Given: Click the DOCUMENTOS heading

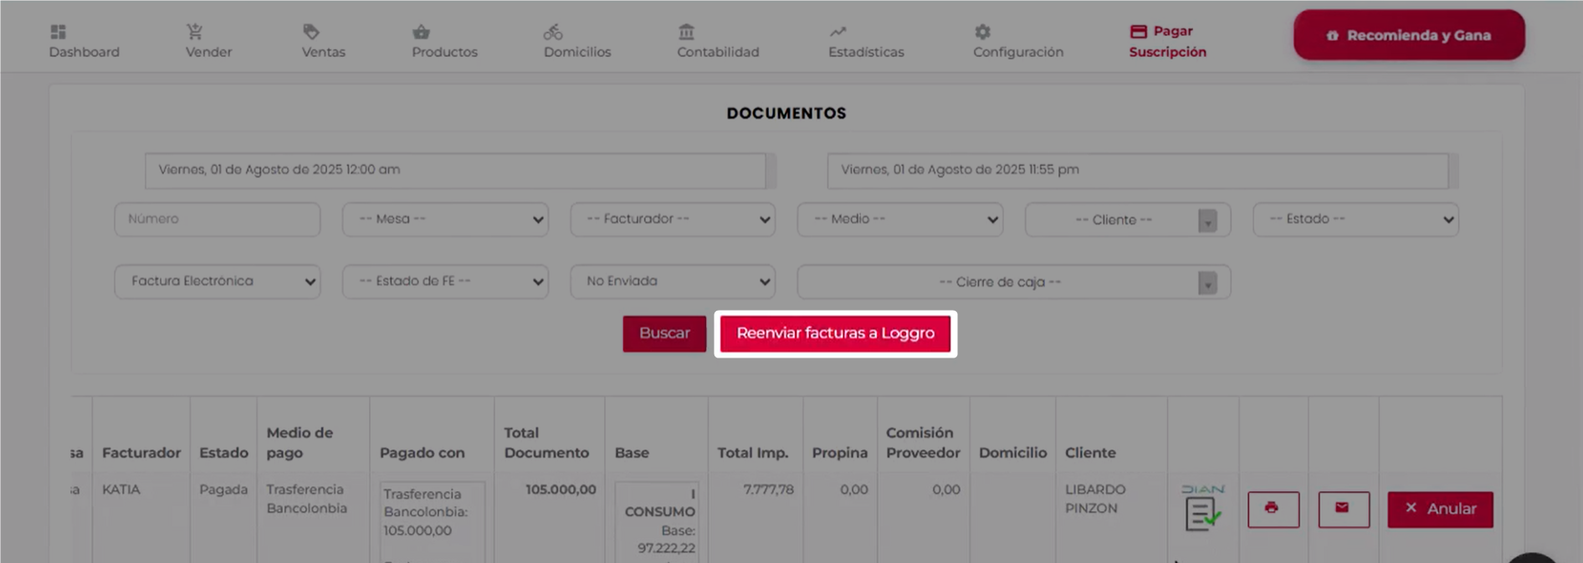Looking at the screenshot, I should tap(786, 114).
